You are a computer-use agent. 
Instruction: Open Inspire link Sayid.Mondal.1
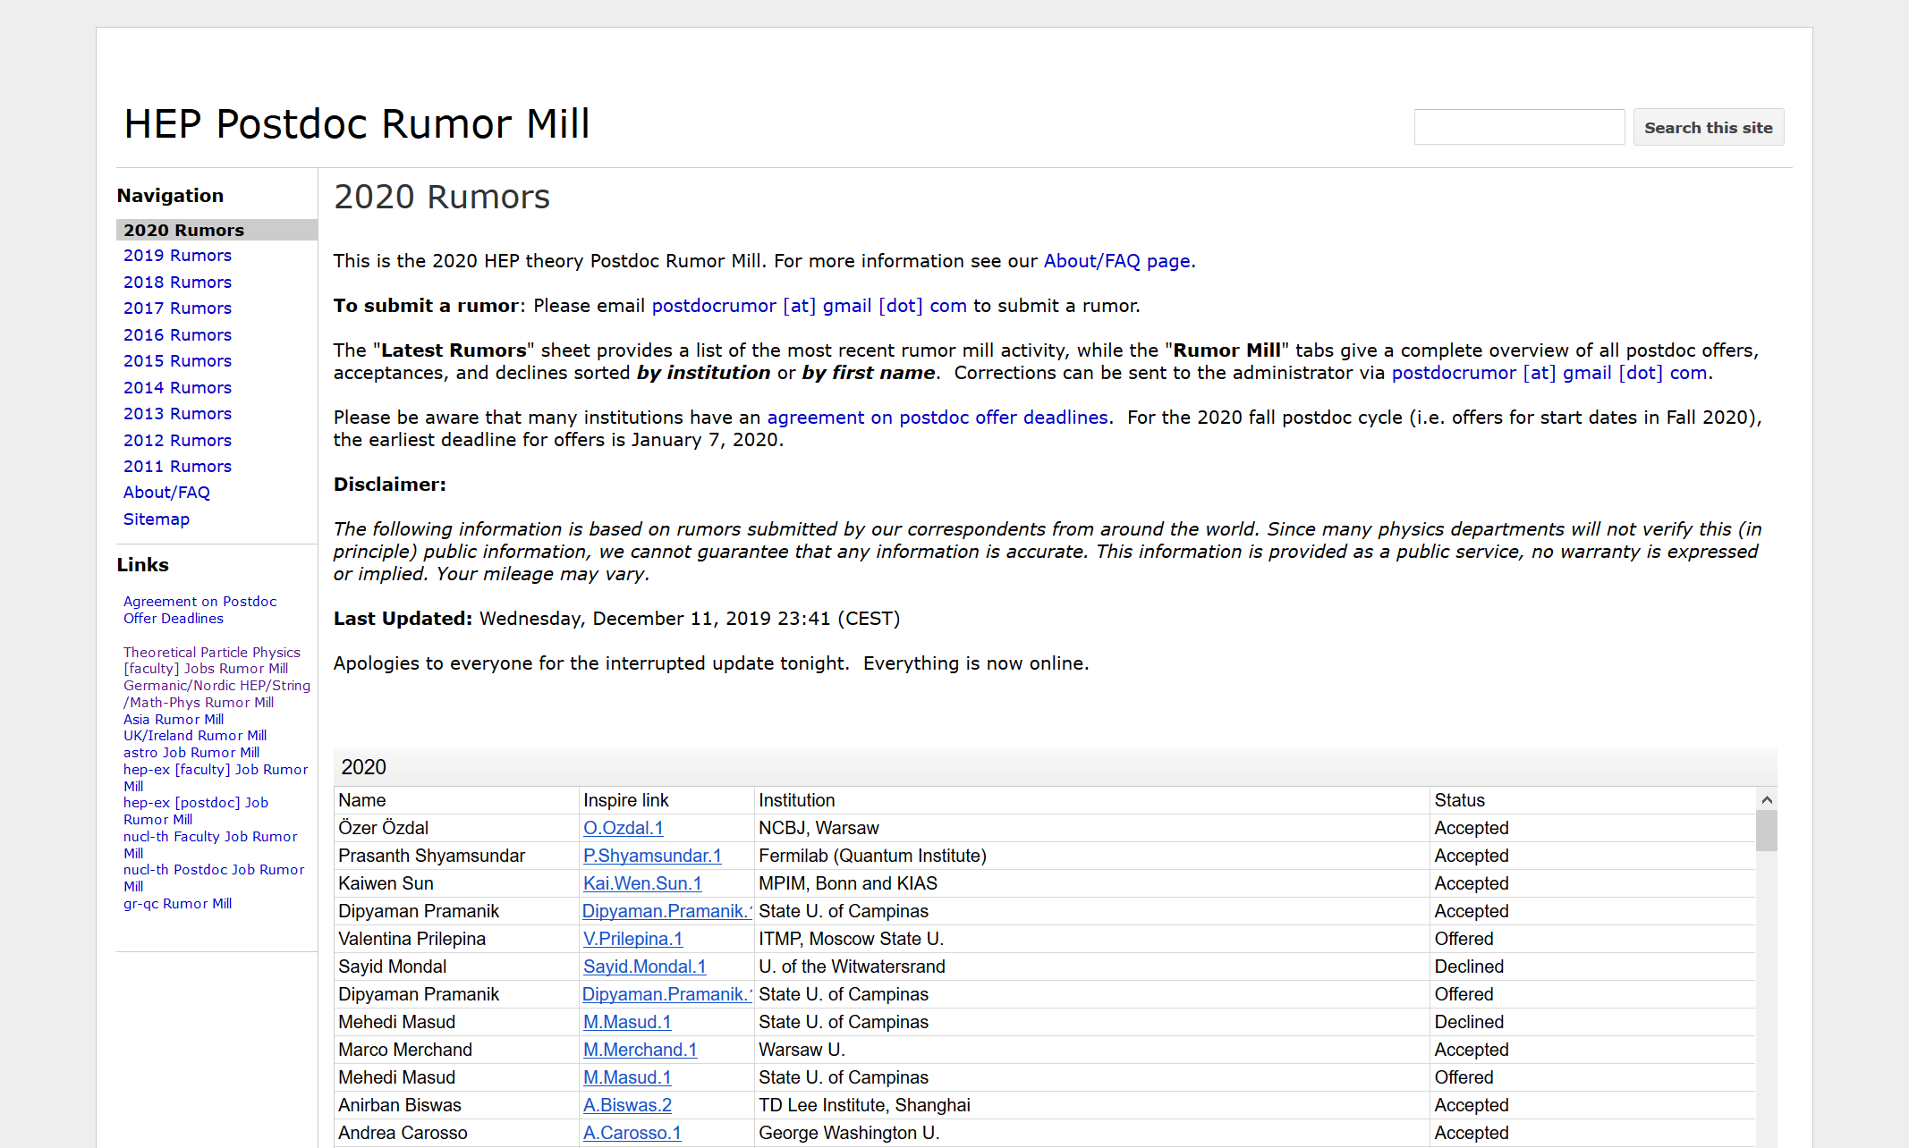[x=644, y=967]
